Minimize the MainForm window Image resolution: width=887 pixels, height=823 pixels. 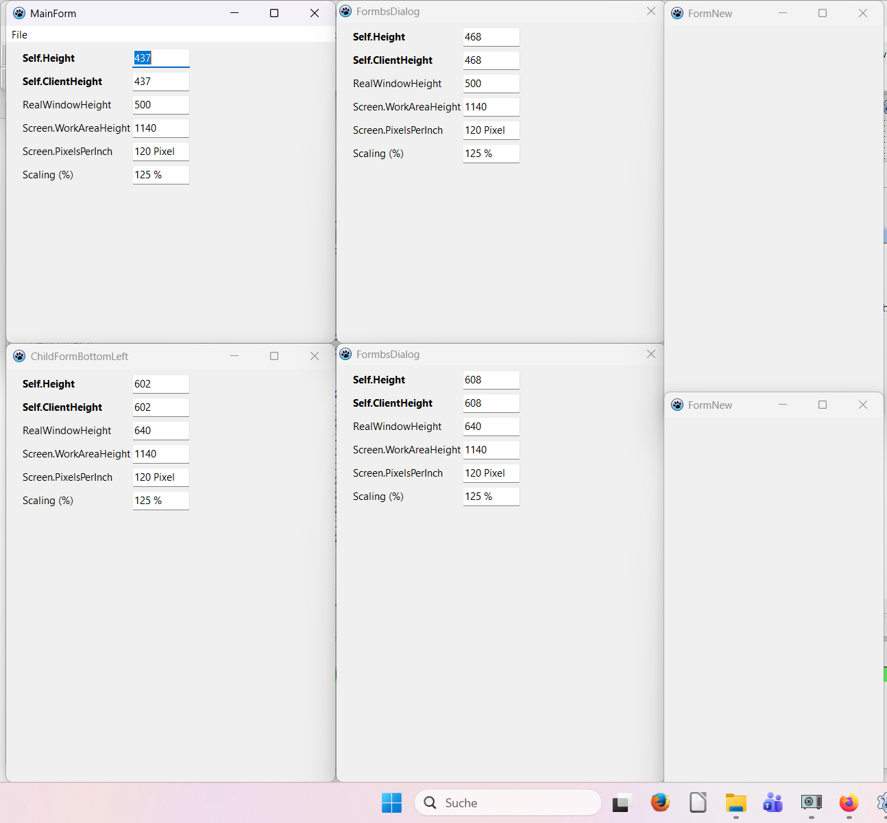[234, 13]
